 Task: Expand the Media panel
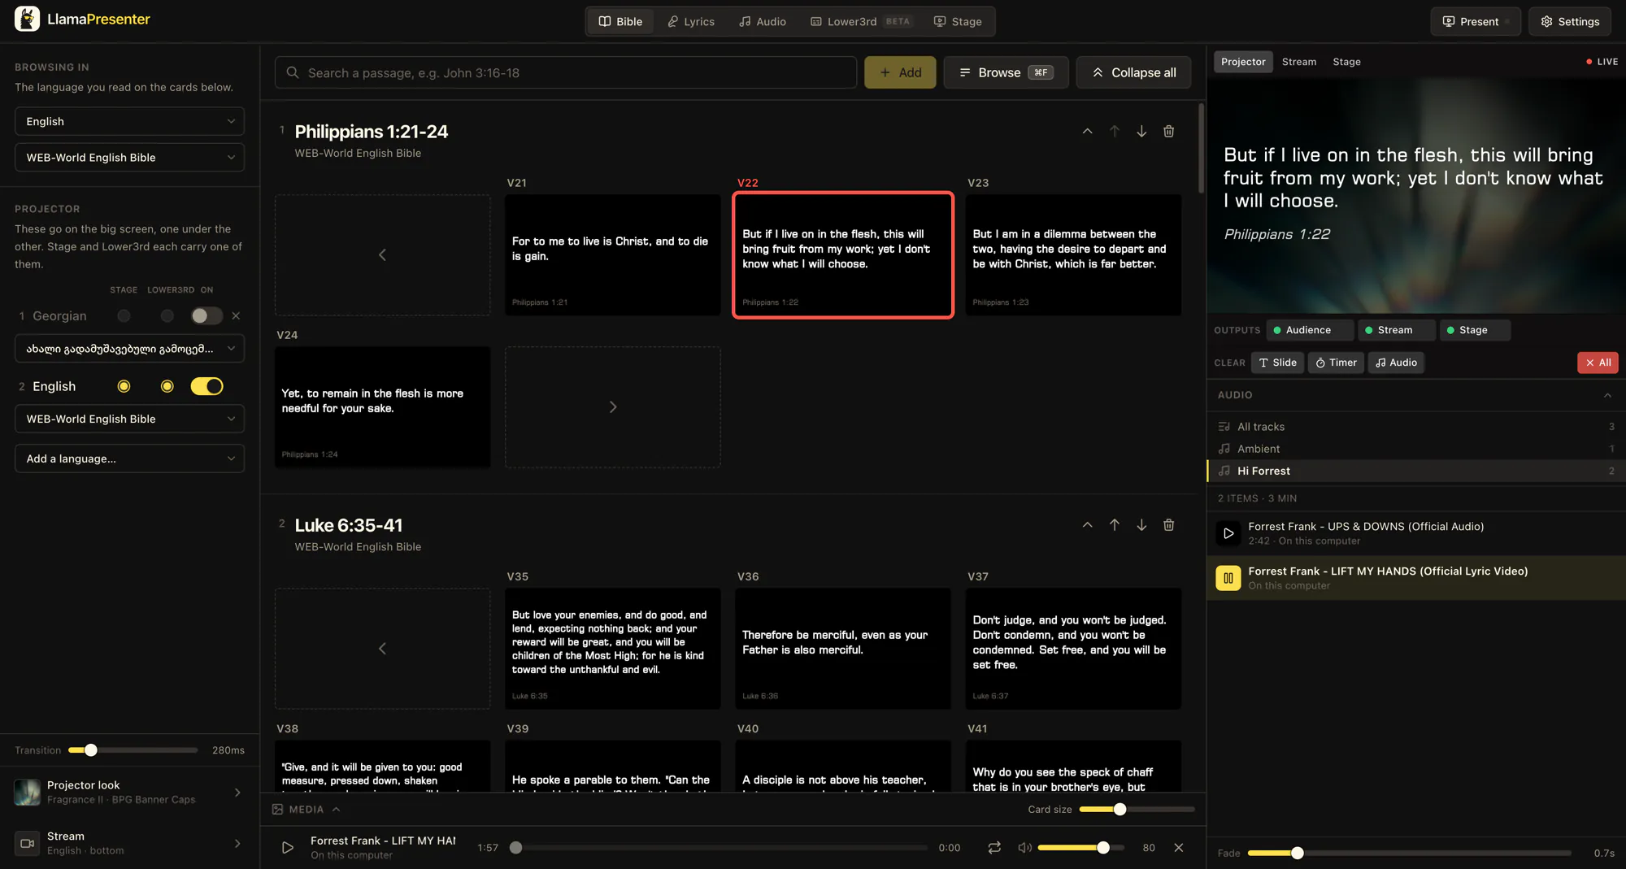tap(306, 809)
